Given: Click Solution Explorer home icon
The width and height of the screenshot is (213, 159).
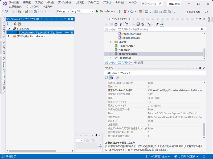Looking at the screenshot, I should [116, 24].
